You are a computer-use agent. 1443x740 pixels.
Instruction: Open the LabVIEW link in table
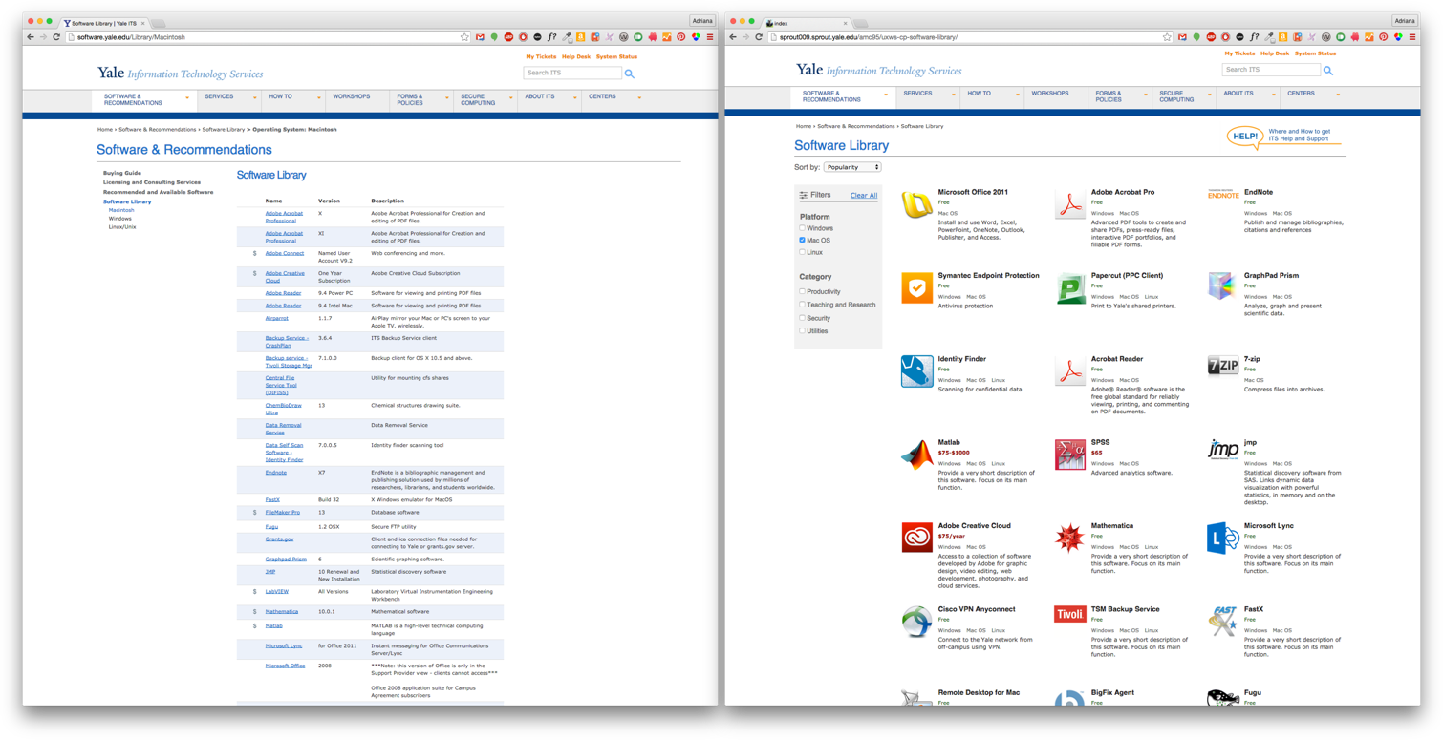[277, 592]
